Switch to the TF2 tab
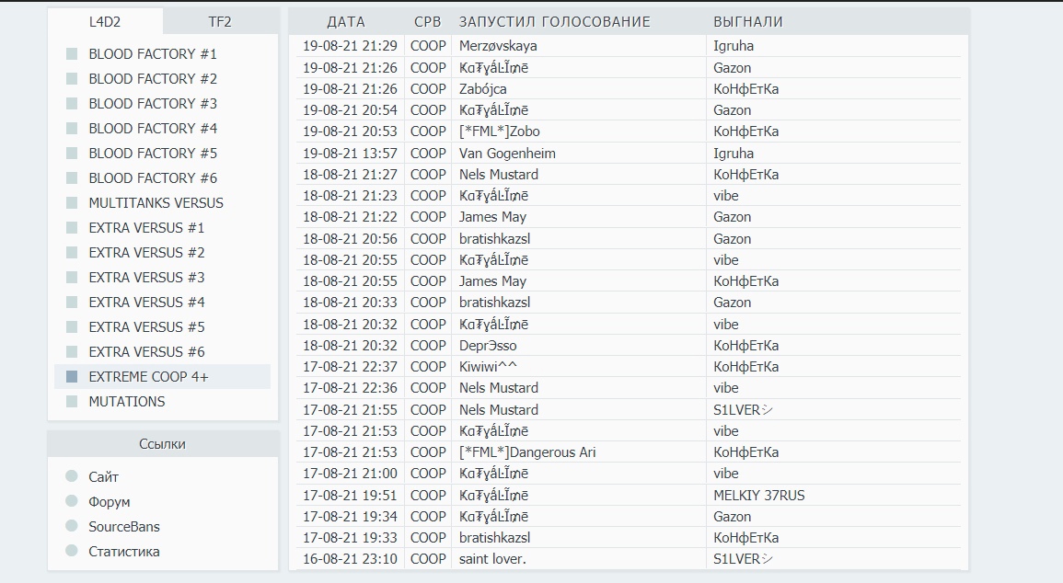Screen dimensions: 1063x583 coord(220,22)
